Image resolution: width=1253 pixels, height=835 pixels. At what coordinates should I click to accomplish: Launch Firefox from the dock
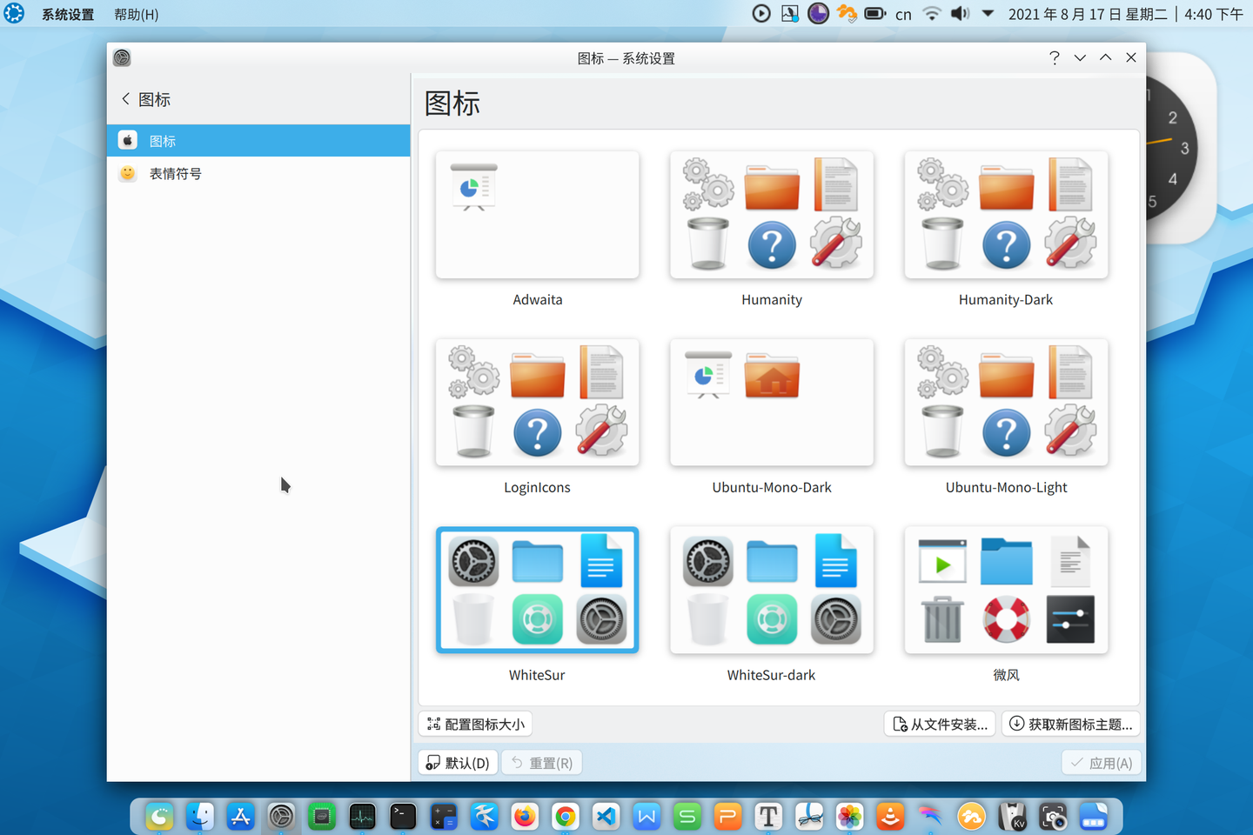point(525,816)
